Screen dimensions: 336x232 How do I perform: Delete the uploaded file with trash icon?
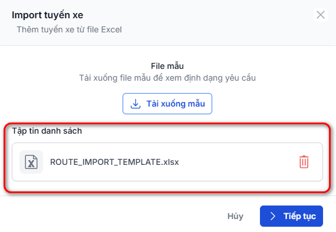304,162
